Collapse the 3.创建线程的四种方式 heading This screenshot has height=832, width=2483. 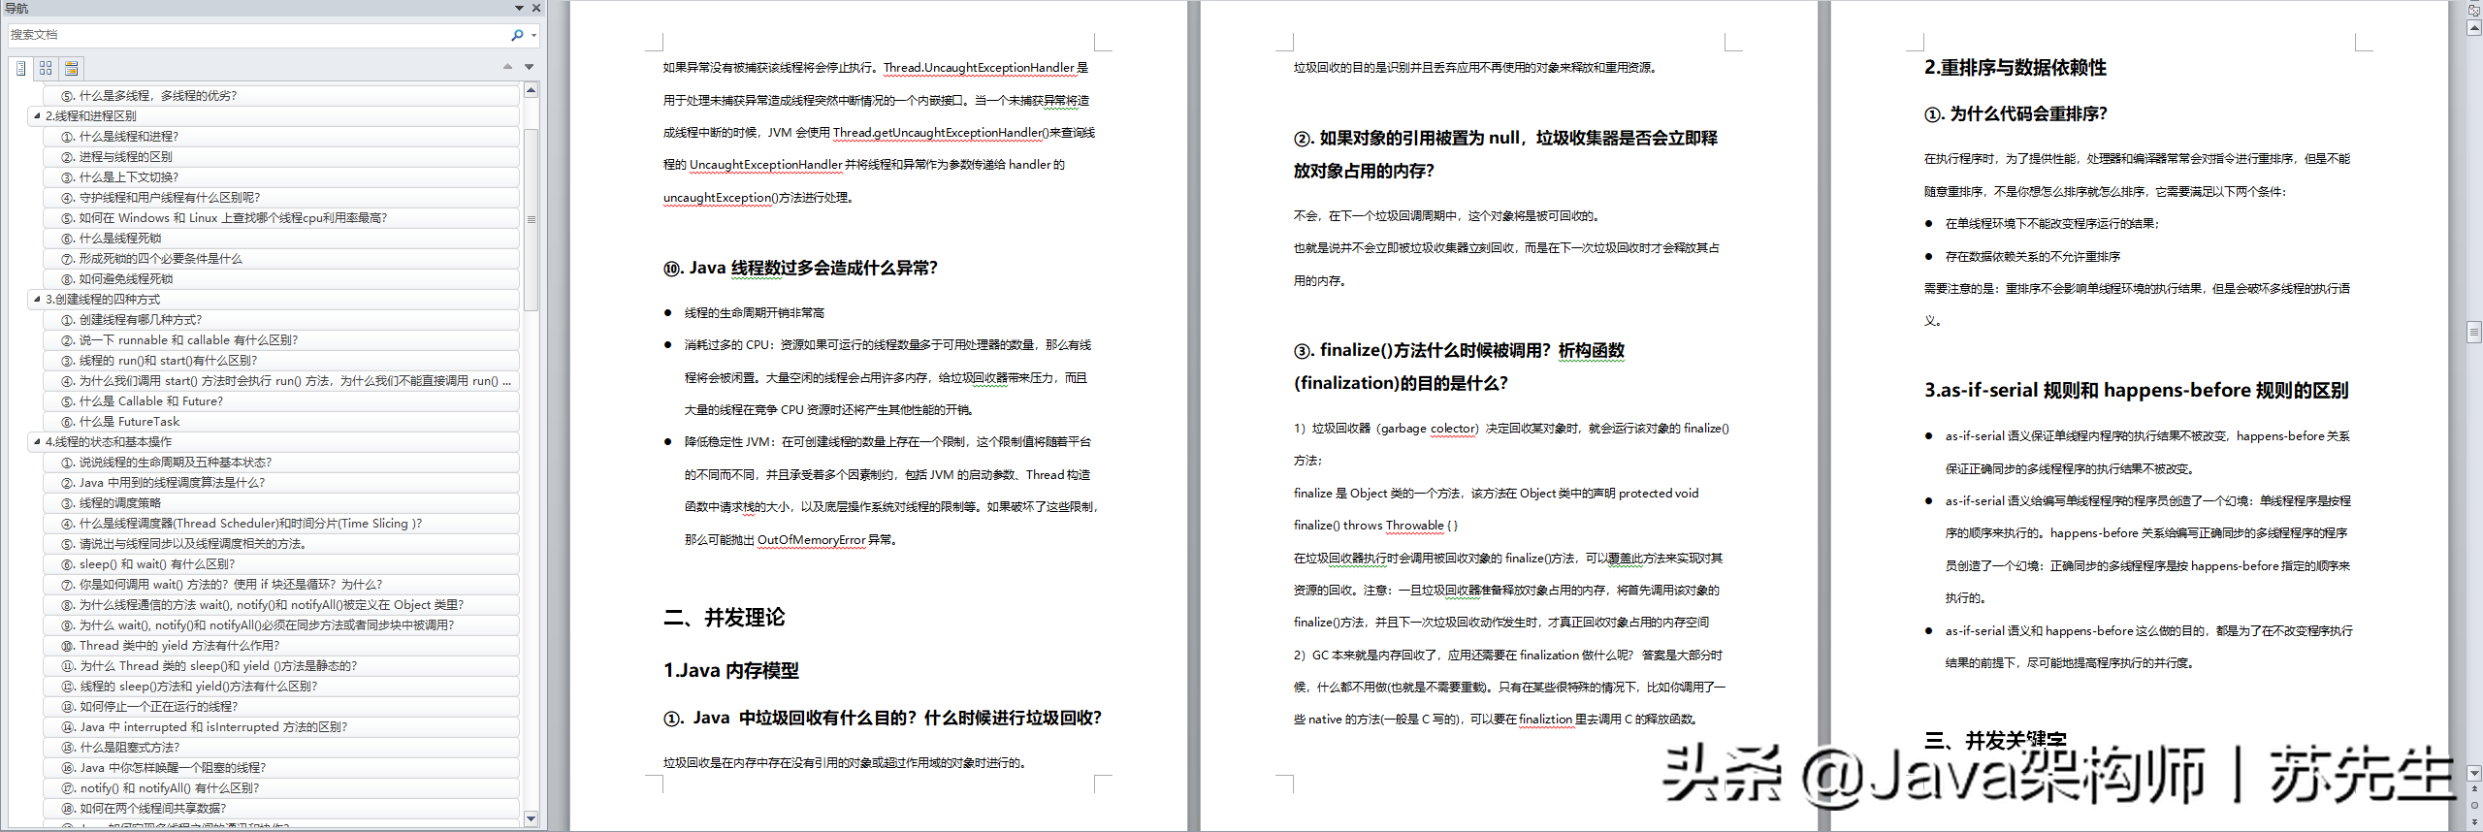tap(37, 300)
